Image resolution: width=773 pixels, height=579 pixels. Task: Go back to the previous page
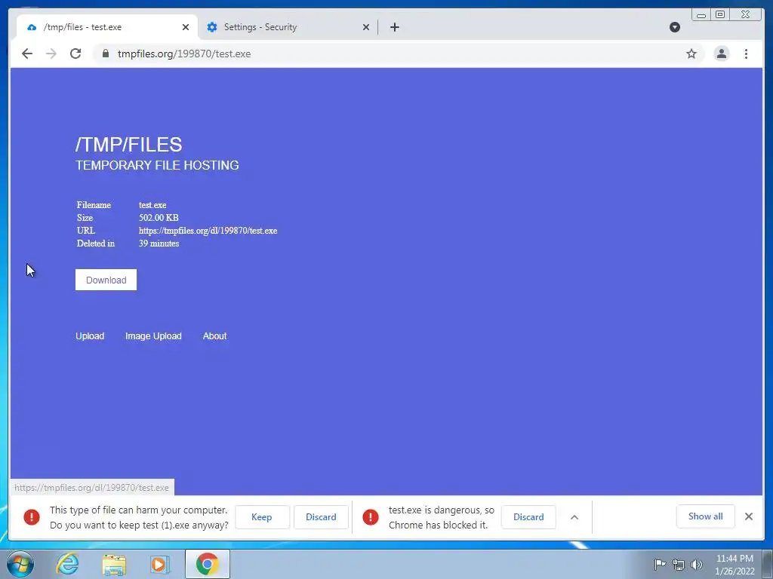pos(27,54)
